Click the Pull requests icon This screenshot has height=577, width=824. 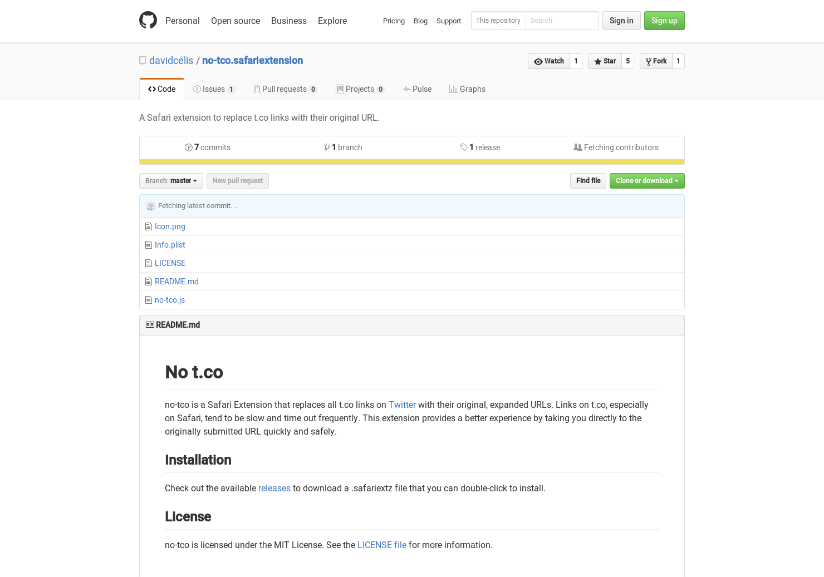tap(257, 89)
